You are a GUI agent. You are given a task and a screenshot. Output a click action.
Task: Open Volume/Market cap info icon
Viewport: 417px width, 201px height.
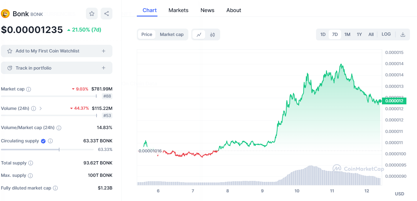59,128
